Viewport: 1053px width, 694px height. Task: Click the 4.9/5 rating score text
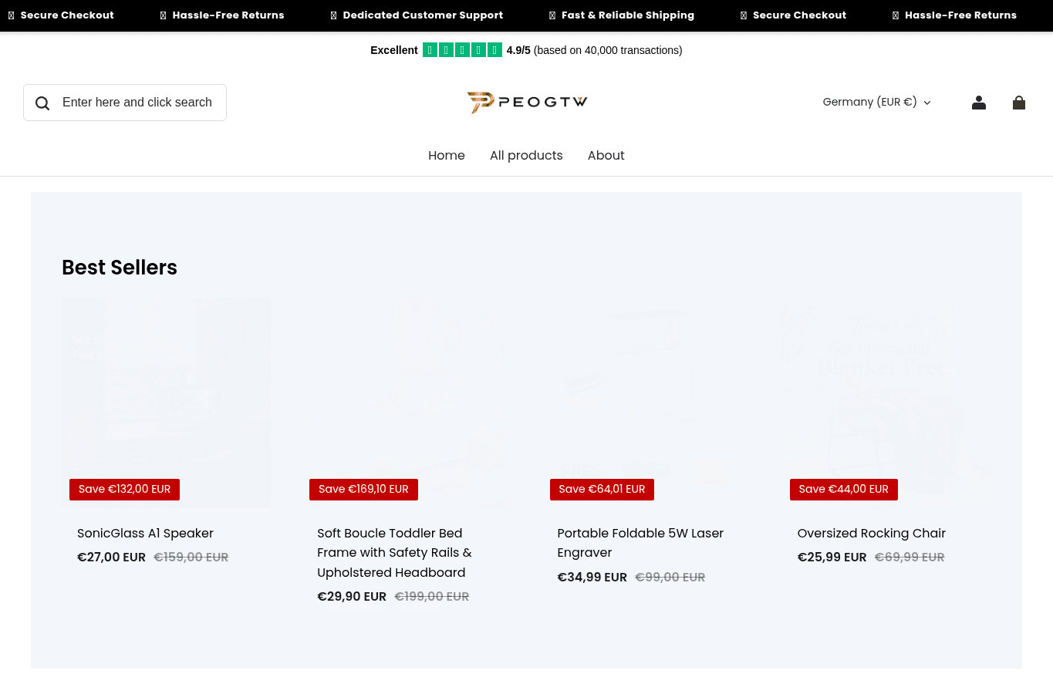pyautogui.click(x=518, y=50)
